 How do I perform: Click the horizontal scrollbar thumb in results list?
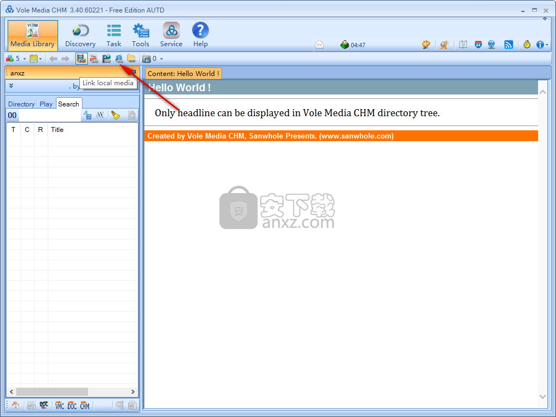[52, 392]
